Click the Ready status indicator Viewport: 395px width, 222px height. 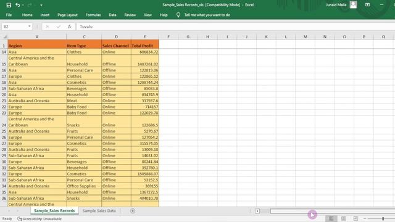click(x=7, y=219)
